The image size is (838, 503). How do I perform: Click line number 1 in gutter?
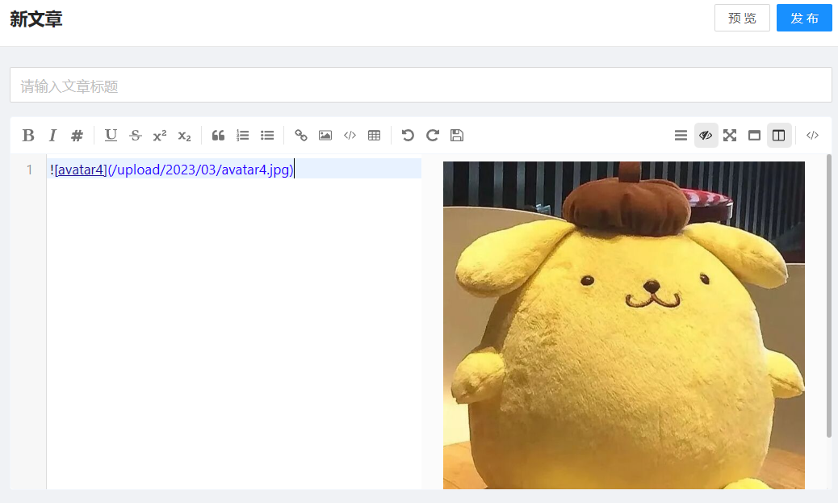click(x=29, y=170)
